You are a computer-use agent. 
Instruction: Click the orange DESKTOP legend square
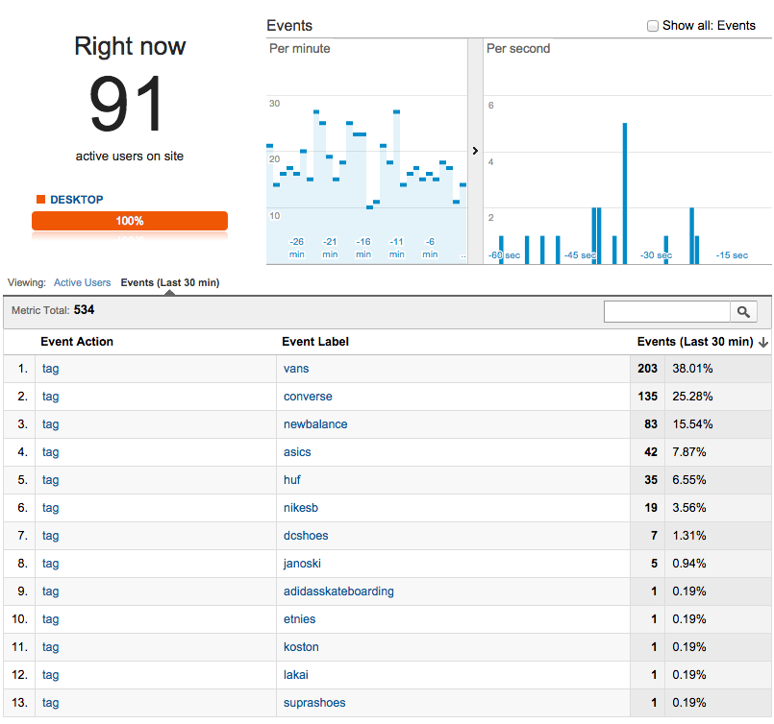[x=41, y=199]
